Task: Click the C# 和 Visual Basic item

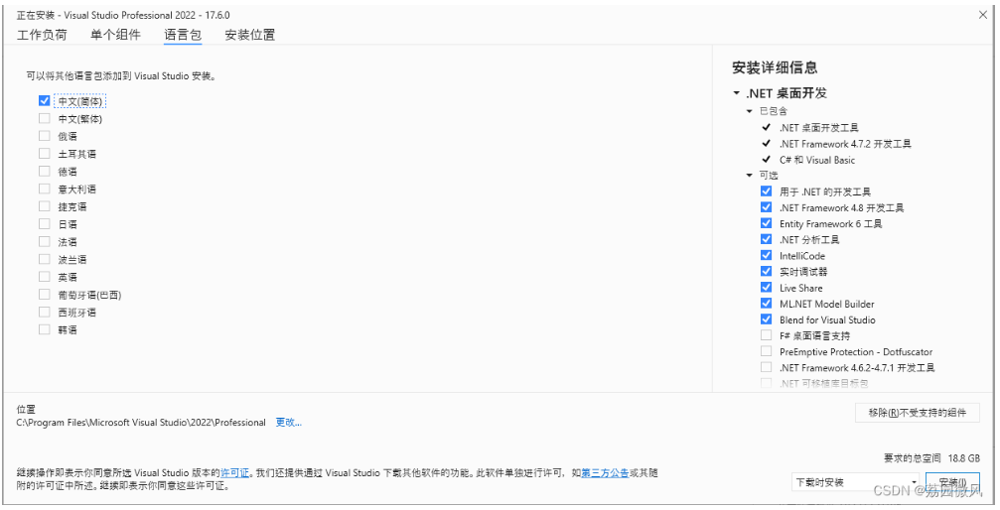Action: coord(817,160)
